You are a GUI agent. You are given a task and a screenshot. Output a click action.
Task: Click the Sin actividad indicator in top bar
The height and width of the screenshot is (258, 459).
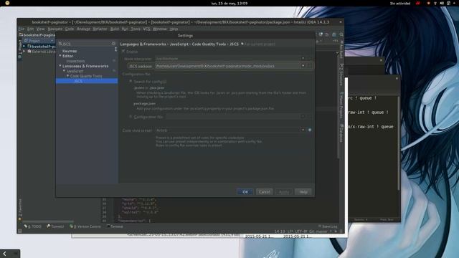pyautogui.click(x=400, y=3)
